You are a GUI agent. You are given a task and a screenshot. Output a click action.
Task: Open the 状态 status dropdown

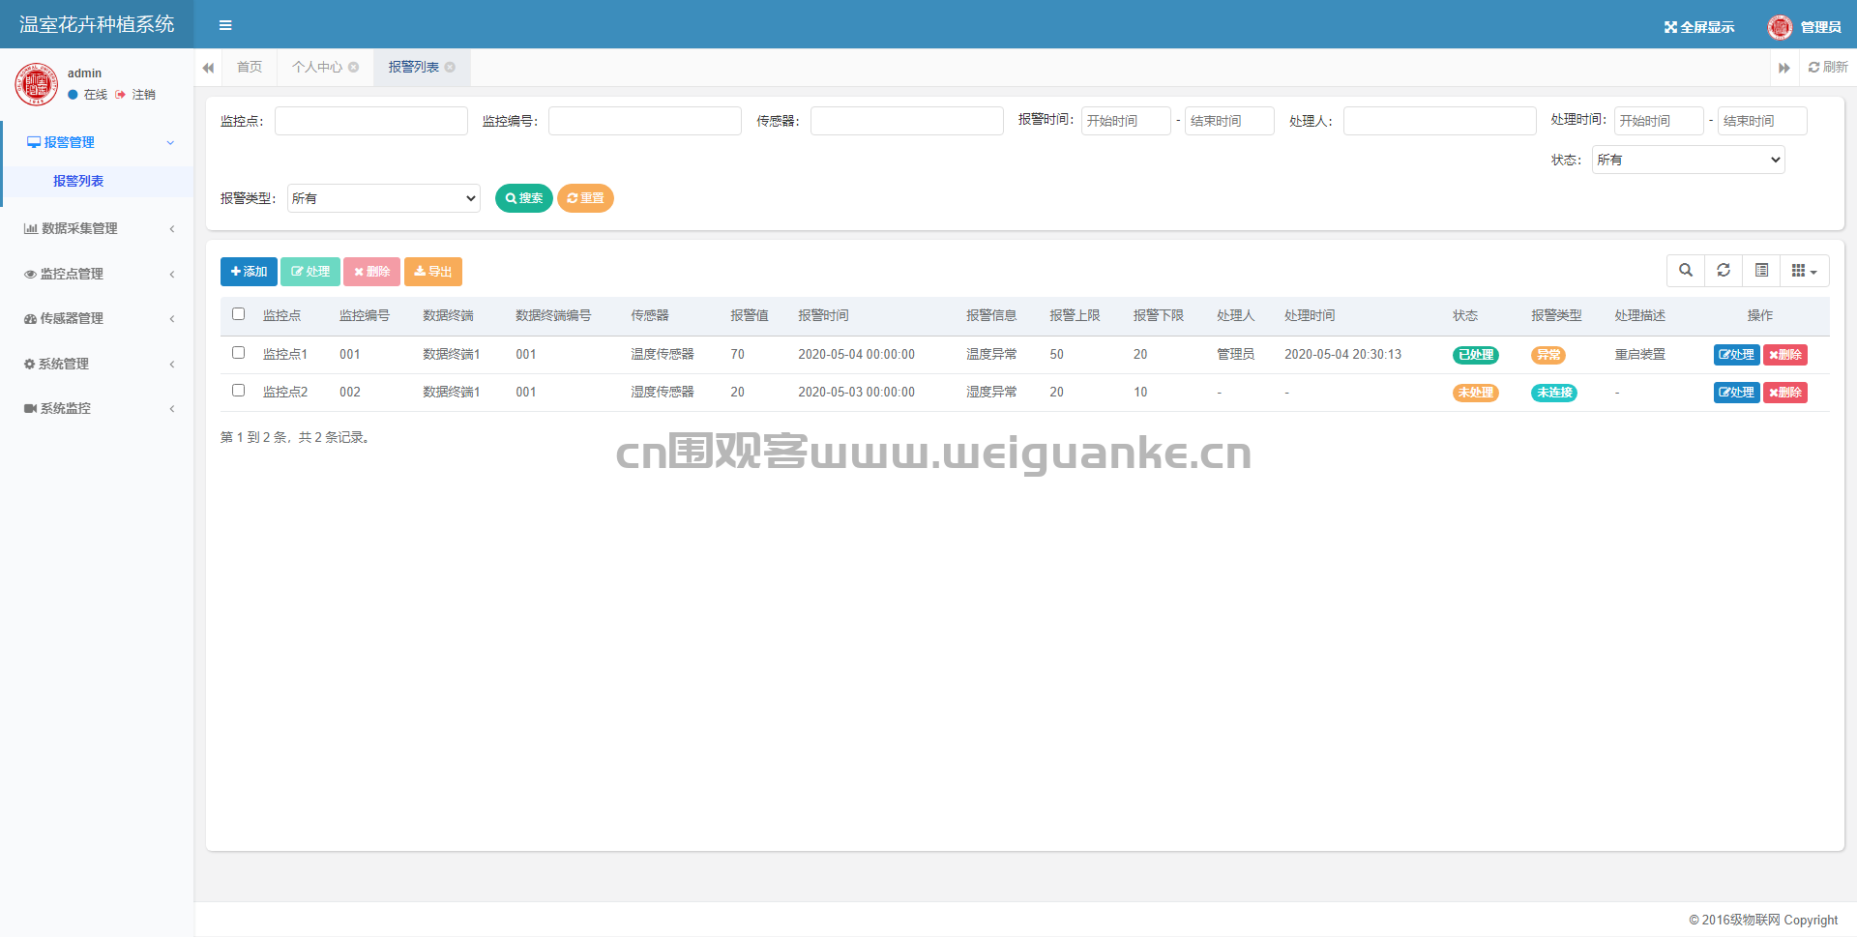(1688, 160)
